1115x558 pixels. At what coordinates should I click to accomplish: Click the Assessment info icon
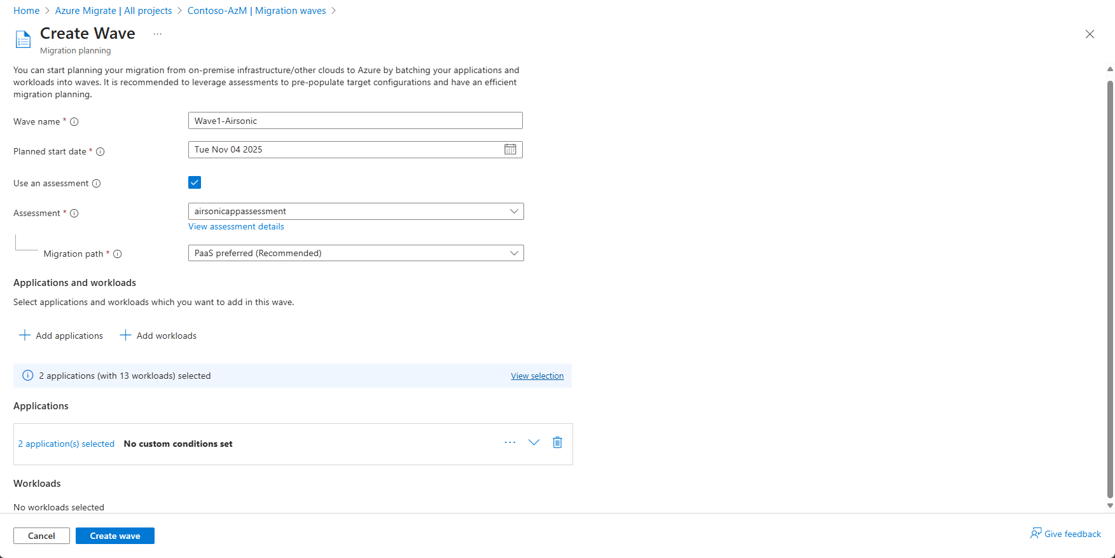point(74,214)
